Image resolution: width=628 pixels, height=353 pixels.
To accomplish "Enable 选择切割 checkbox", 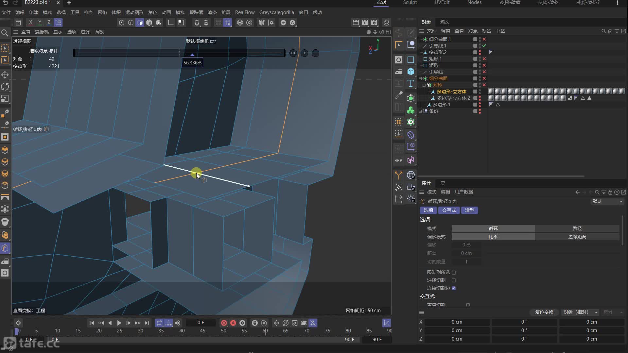I will pyautogui.click(x=454, y=280).
